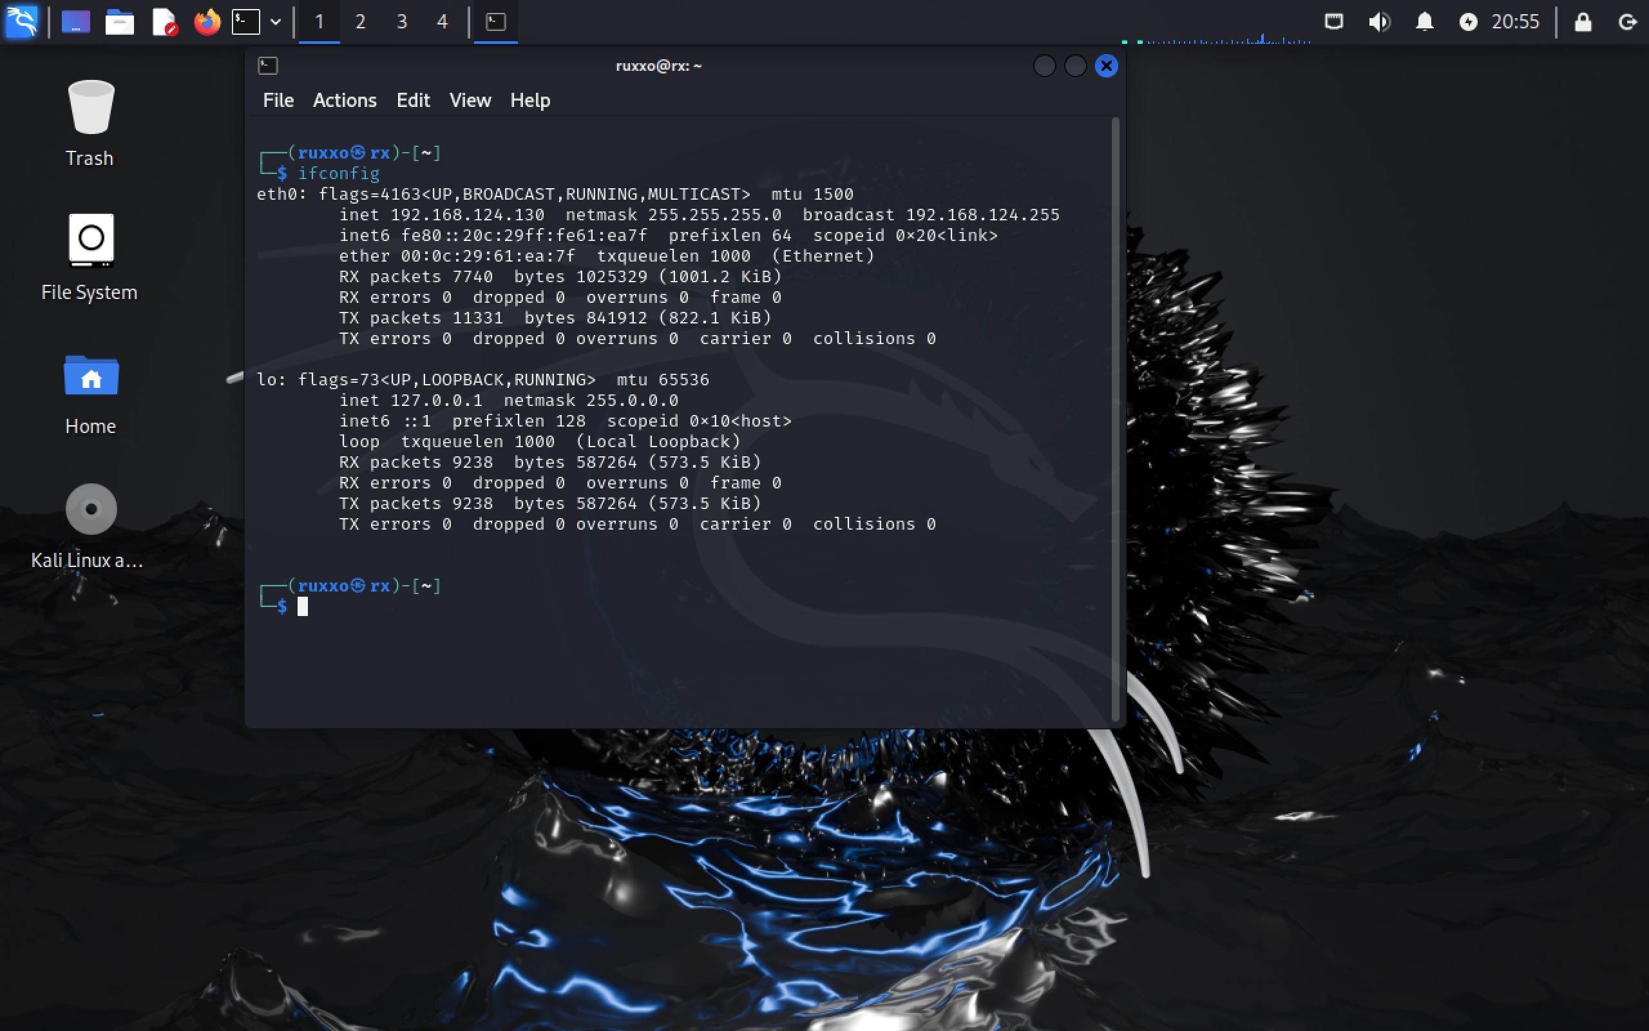Open the Help menu in terminal
Screen dimensions: 1649x1031
click(530, 101)
